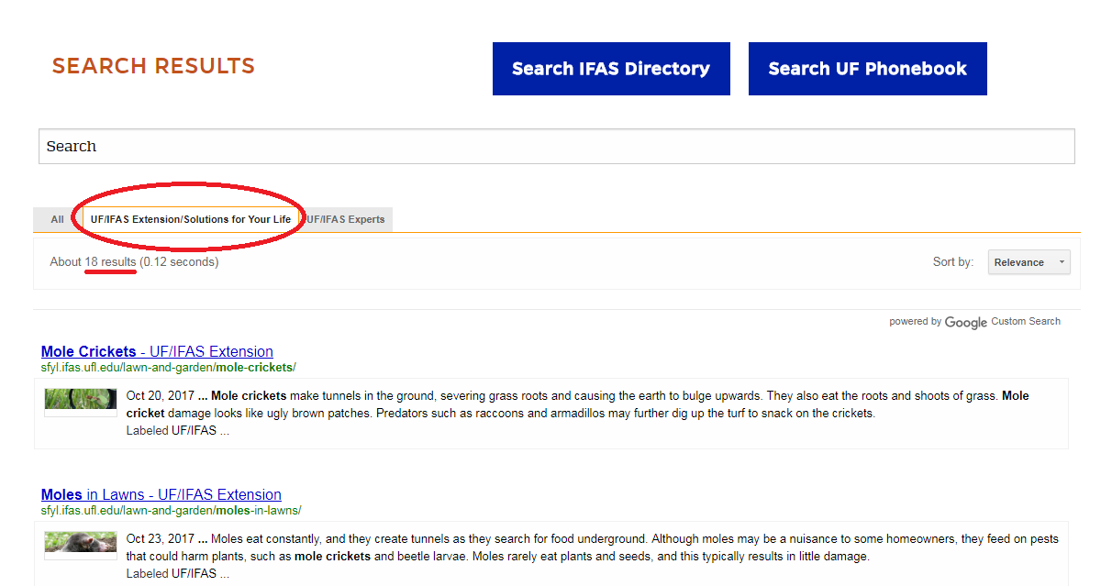
Task: Click the Search IFAS Directory button
Action: pos(611,69)
